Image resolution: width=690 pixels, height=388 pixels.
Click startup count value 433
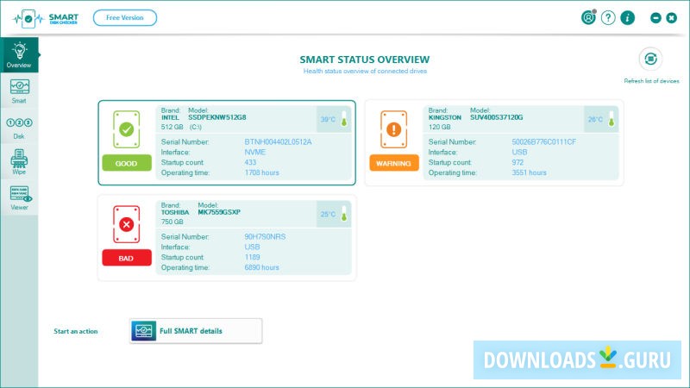(x=250, y=162)
